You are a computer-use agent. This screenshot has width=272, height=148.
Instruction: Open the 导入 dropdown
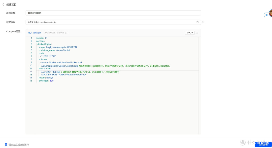190,33
